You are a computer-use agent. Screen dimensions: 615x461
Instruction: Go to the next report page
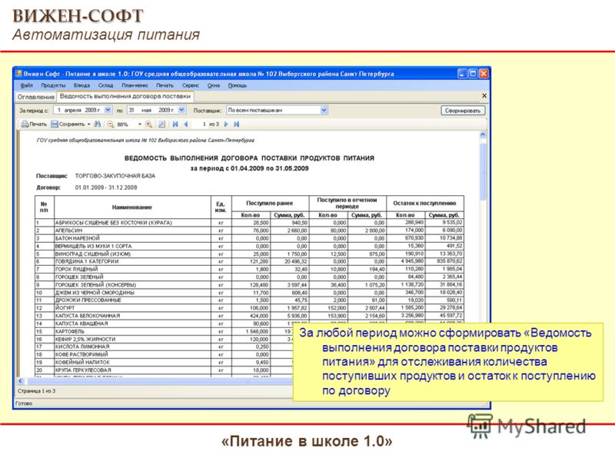(x=226, y=124)
